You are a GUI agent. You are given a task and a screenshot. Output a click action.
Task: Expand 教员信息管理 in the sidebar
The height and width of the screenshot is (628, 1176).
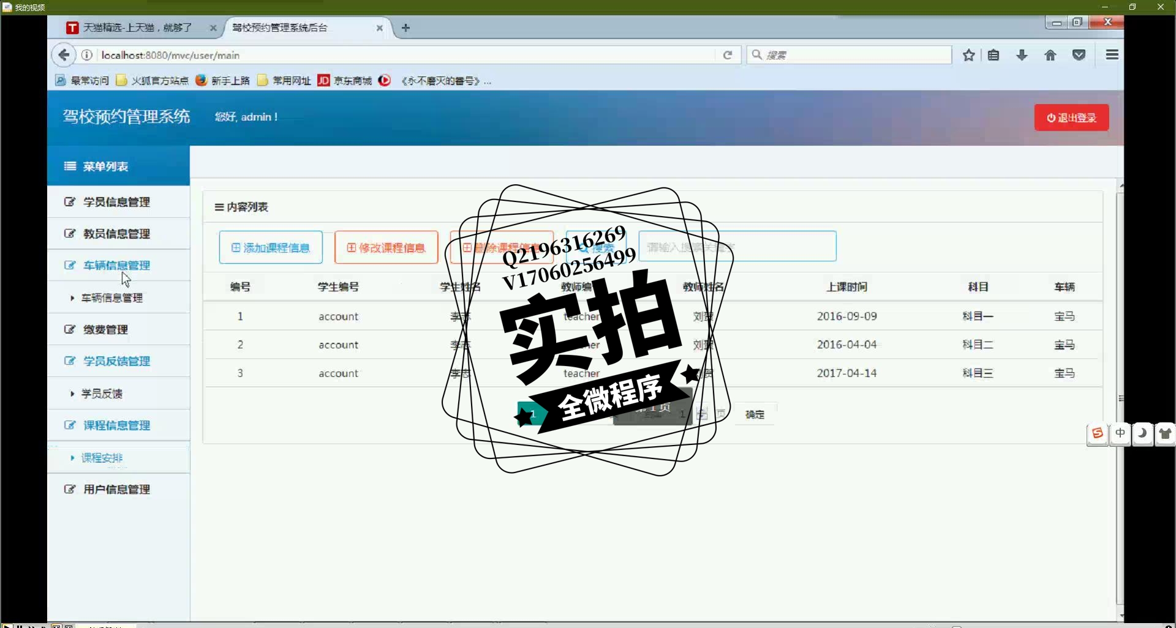coord(118,234)
